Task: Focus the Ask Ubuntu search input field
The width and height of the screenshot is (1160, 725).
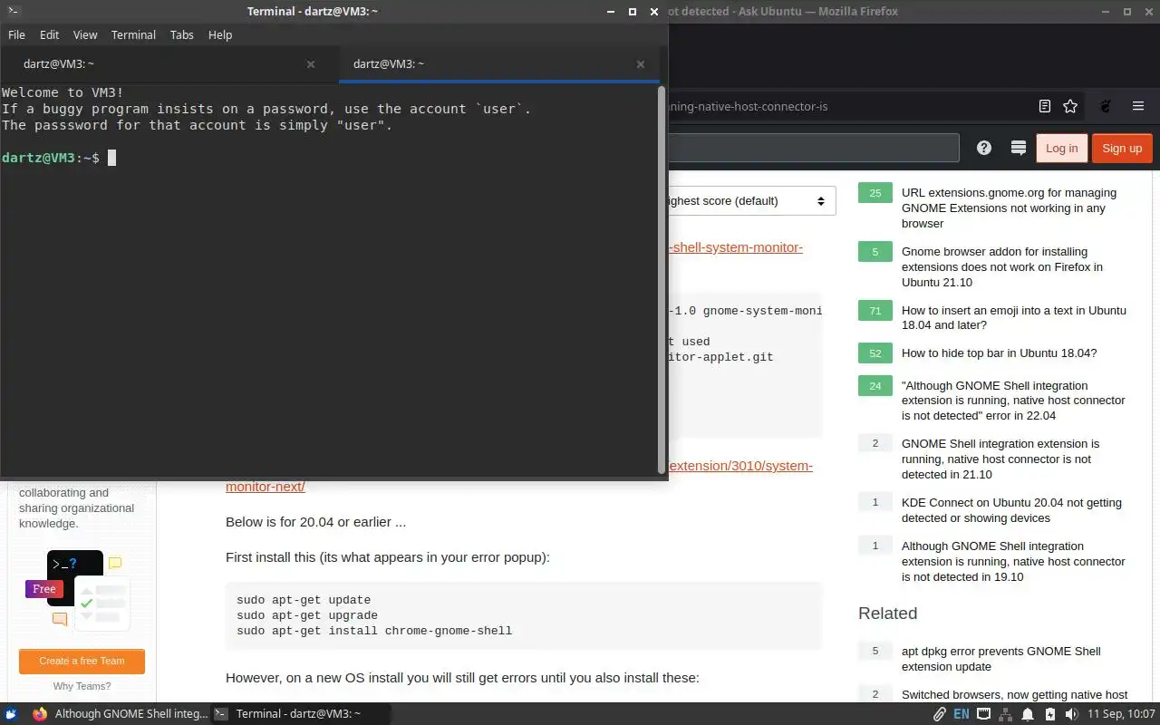Action: point(813,148)
